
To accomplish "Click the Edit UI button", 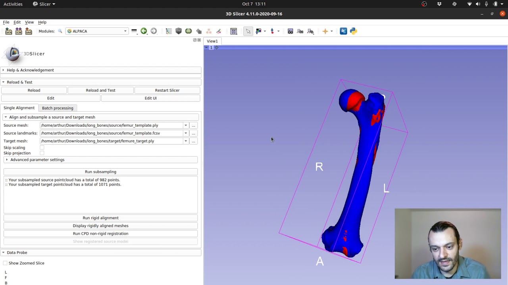I will click(x=150, y=98).
